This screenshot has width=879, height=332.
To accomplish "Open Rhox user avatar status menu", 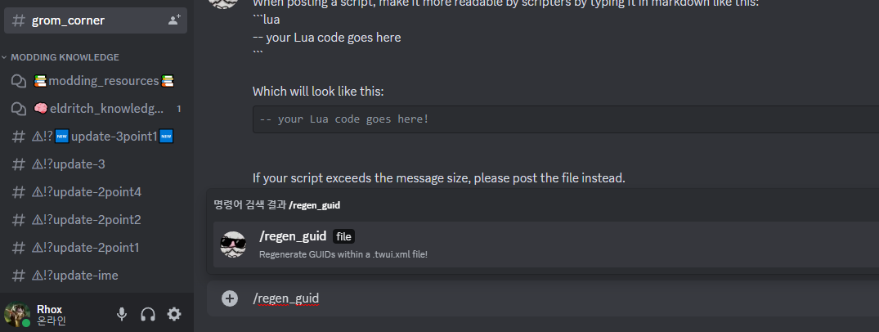I will 17,315.
